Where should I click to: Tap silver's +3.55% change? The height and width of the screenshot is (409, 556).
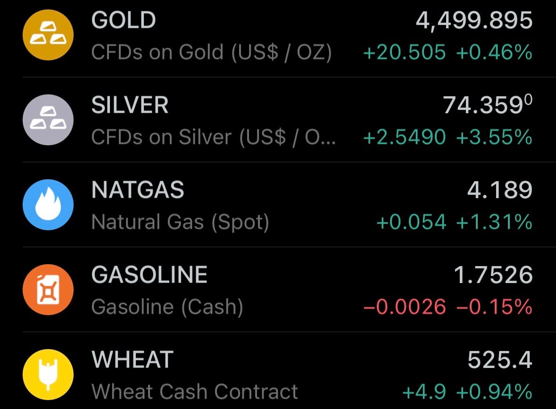[x=494, y=137]
